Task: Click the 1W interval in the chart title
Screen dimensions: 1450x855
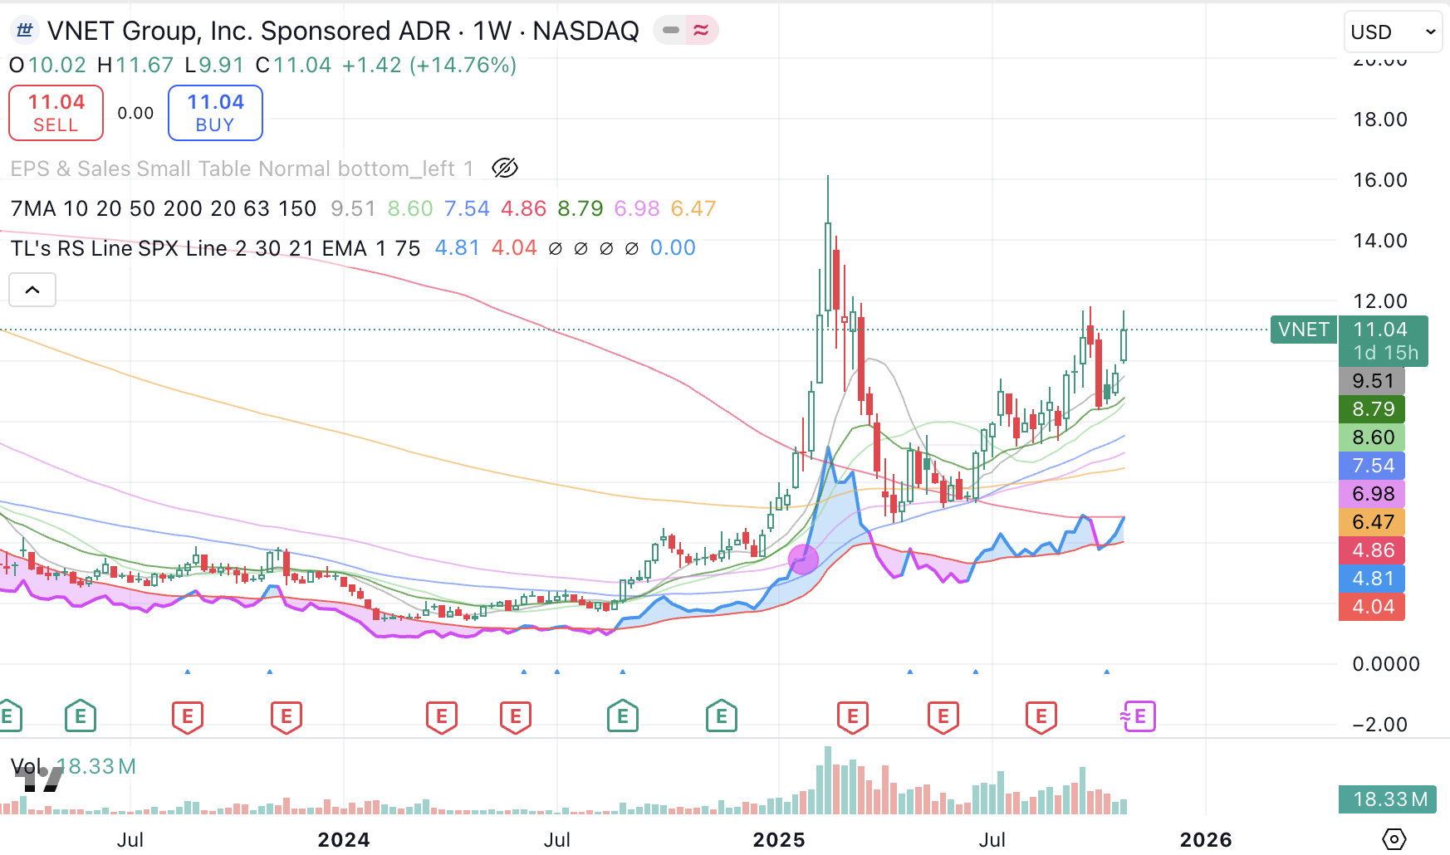Action: point(492,31)
